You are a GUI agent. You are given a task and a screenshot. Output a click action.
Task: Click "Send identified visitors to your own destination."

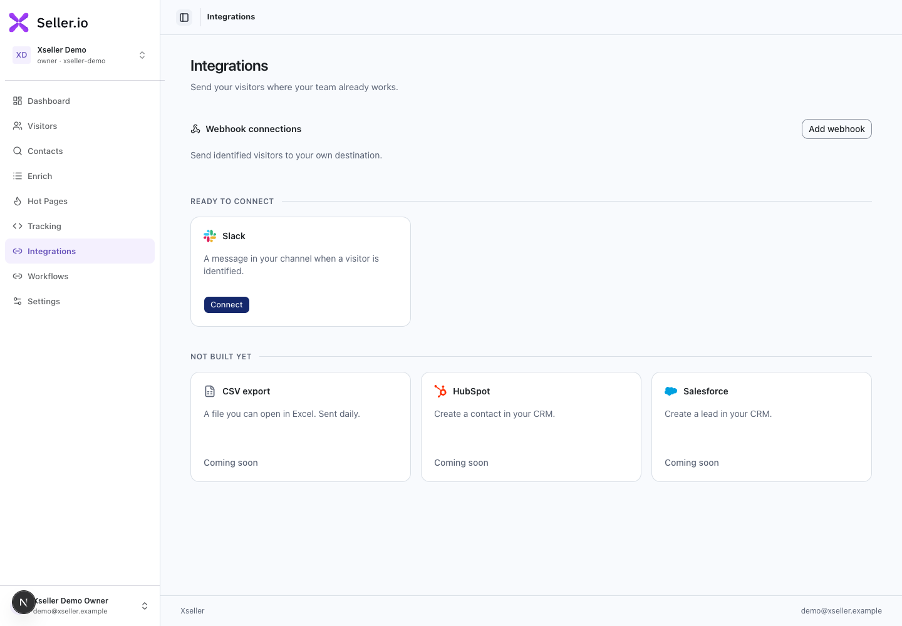(286, 155)
